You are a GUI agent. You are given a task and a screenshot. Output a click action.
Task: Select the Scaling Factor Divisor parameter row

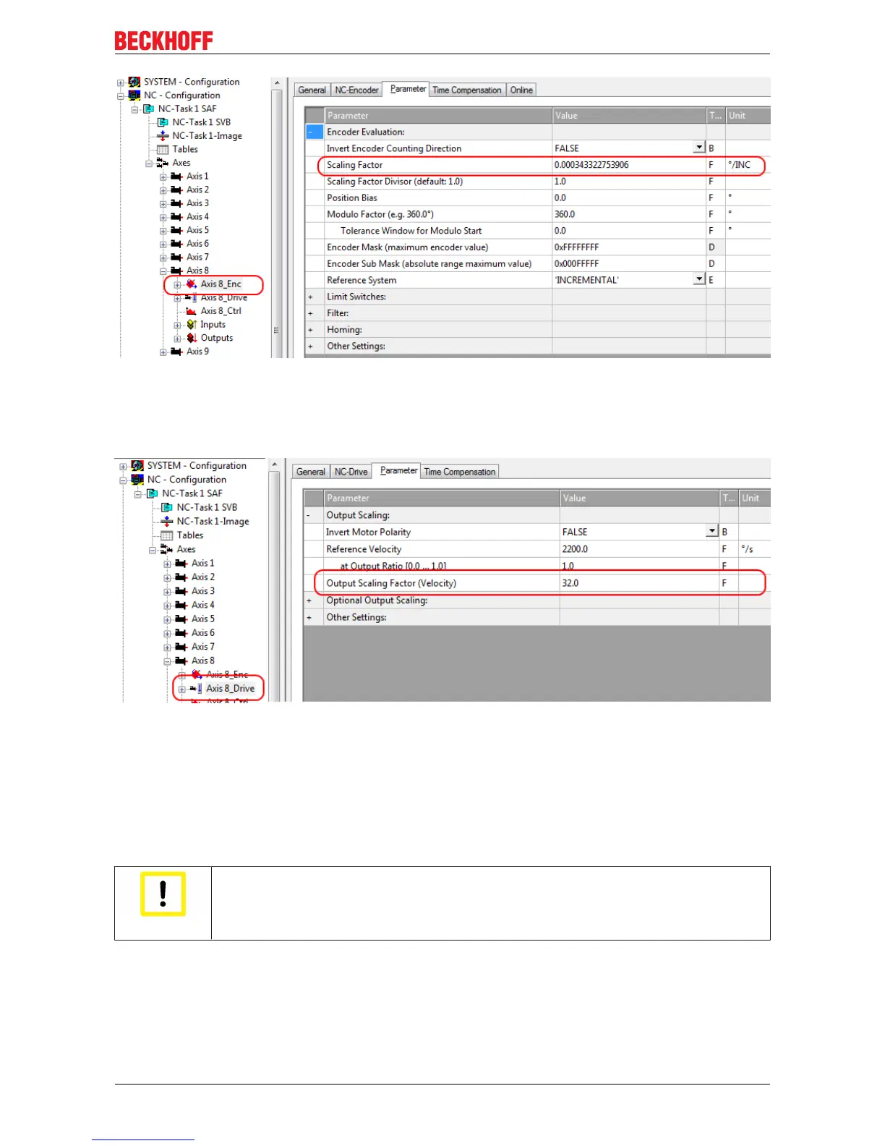pyautogui.click(x=537, y=182)
